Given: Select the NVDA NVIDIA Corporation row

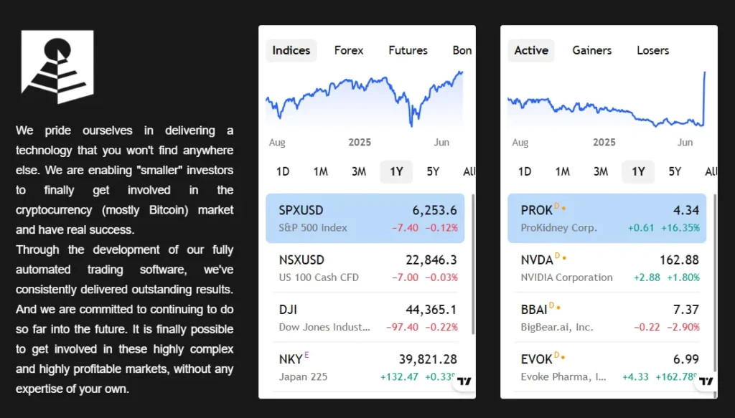Looking at the screenshot, I should (x=607, y=267).
